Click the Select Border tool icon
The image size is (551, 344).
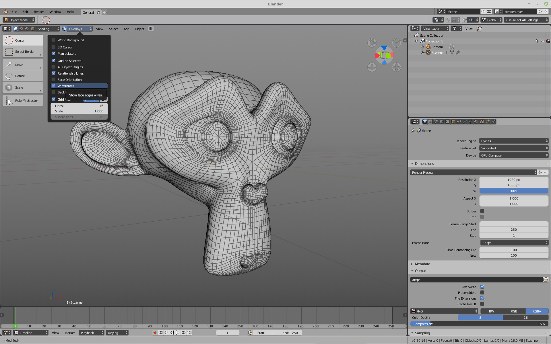coord(9,52)
